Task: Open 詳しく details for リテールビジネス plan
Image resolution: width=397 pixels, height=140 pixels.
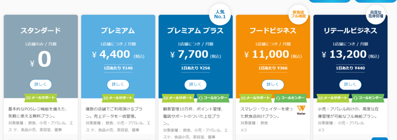Action: pos(350,85)
